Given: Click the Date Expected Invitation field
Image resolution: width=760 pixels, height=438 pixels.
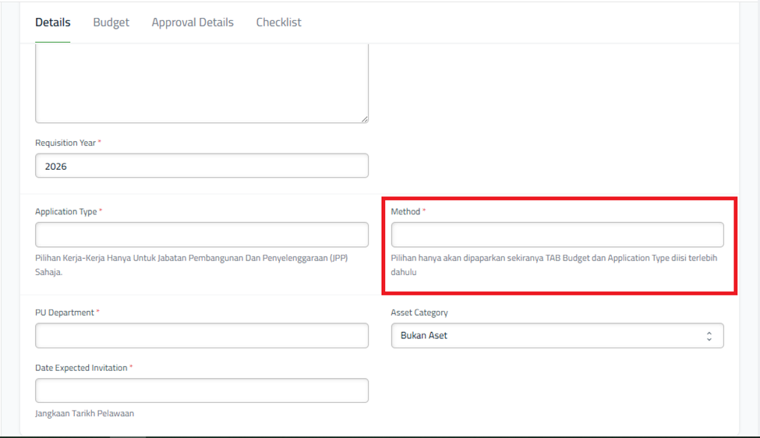Looking at the screenshot, I should (201, 390).
